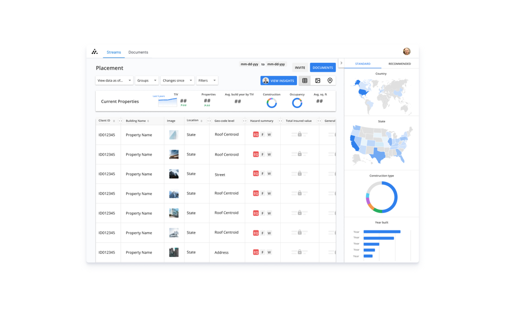Click lock icon in first row
The height and width of the screenshot is (318, 506).
click(x=300, y=134)
